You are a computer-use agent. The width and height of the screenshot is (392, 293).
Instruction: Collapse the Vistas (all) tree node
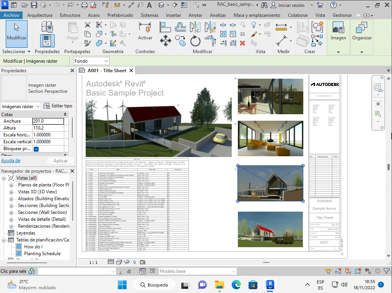[4, 178]
